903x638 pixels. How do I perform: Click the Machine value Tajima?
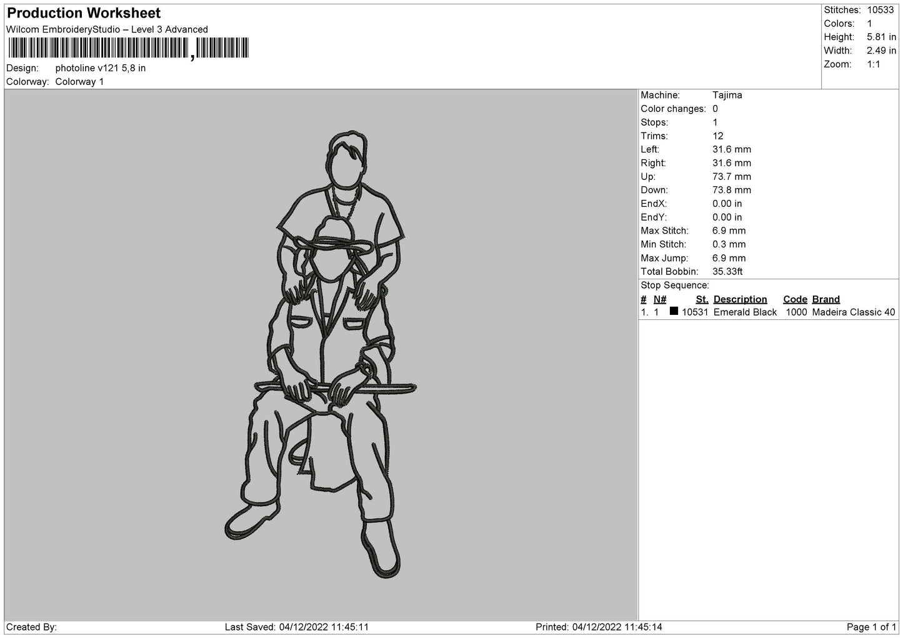click(727, 95)
